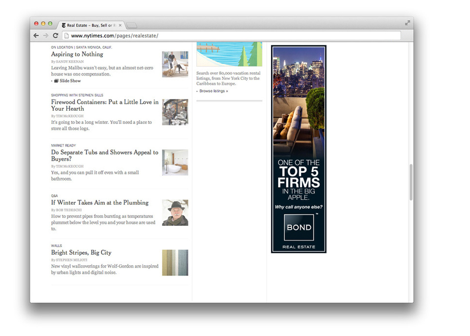Minimize the browser window with yellow button
Image resolution: width=470 pixels, height=336 pixels.
click(43, 24)
